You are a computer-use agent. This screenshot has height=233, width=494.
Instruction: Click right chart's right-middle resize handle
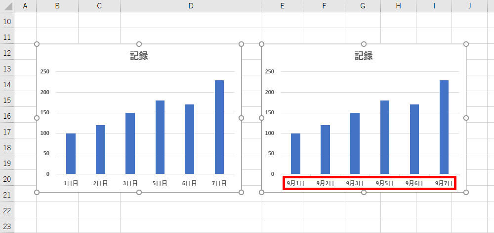[466, 118]
